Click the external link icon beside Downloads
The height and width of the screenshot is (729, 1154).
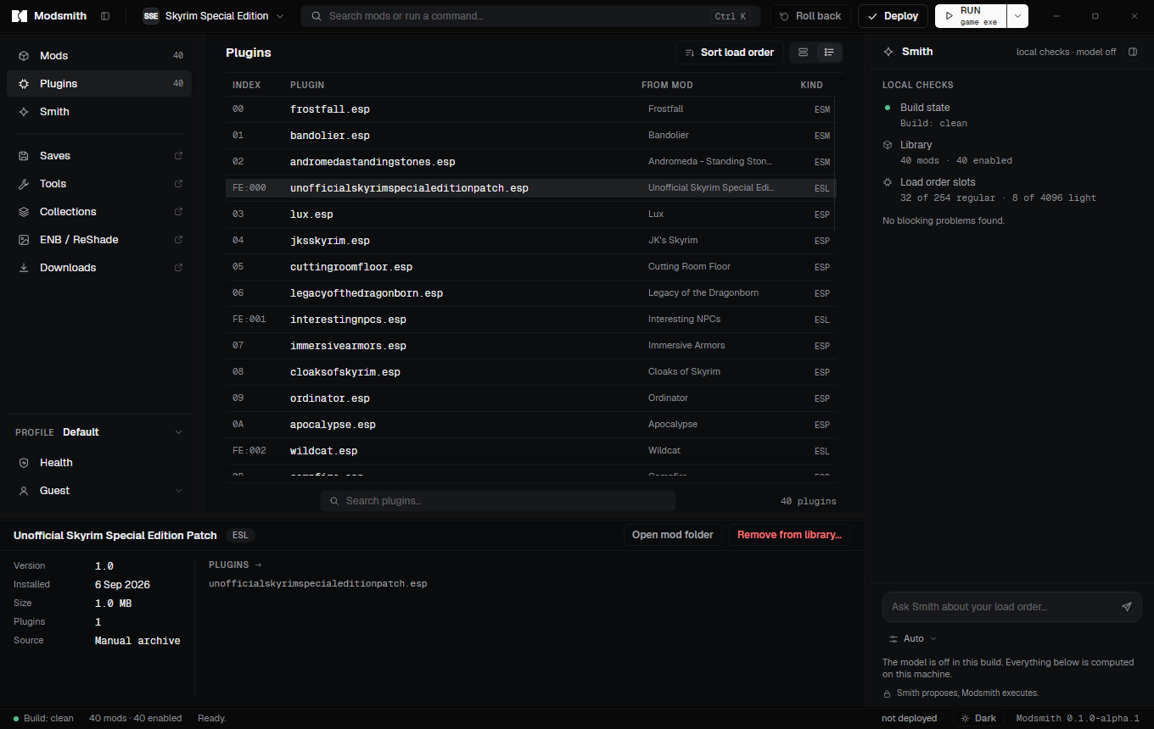[x=178, y=268]
